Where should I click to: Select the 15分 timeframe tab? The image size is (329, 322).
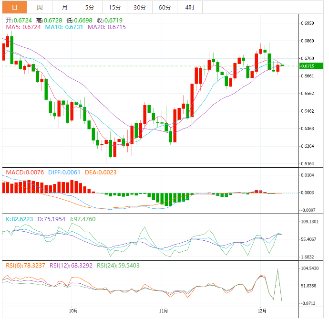(x=114, y=7)
